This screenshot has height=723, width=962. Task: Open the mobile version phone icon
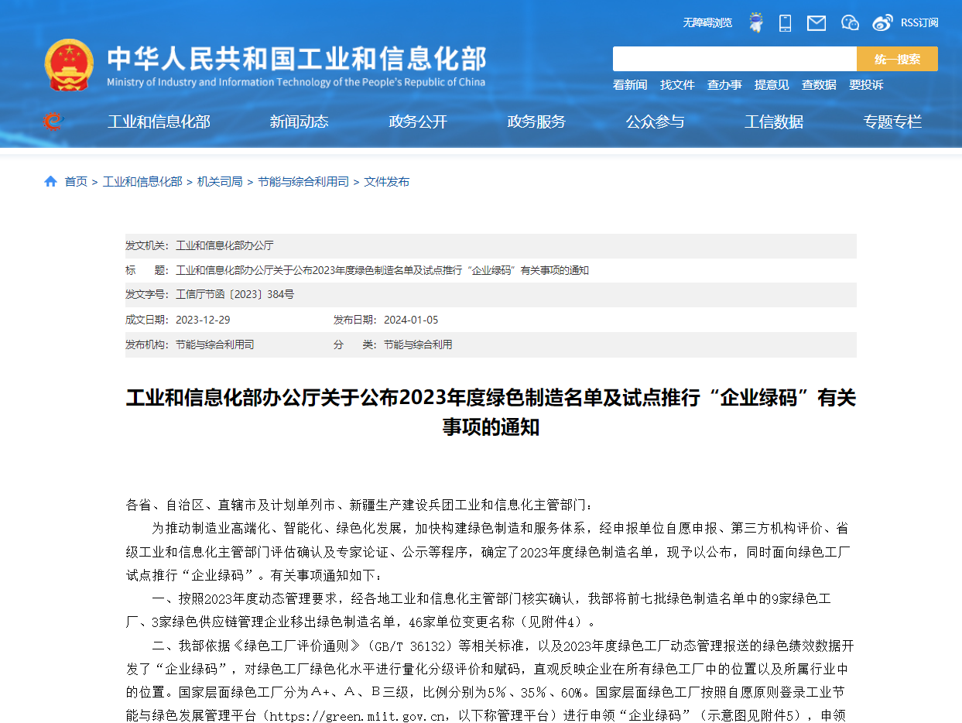tap(785, 22)
